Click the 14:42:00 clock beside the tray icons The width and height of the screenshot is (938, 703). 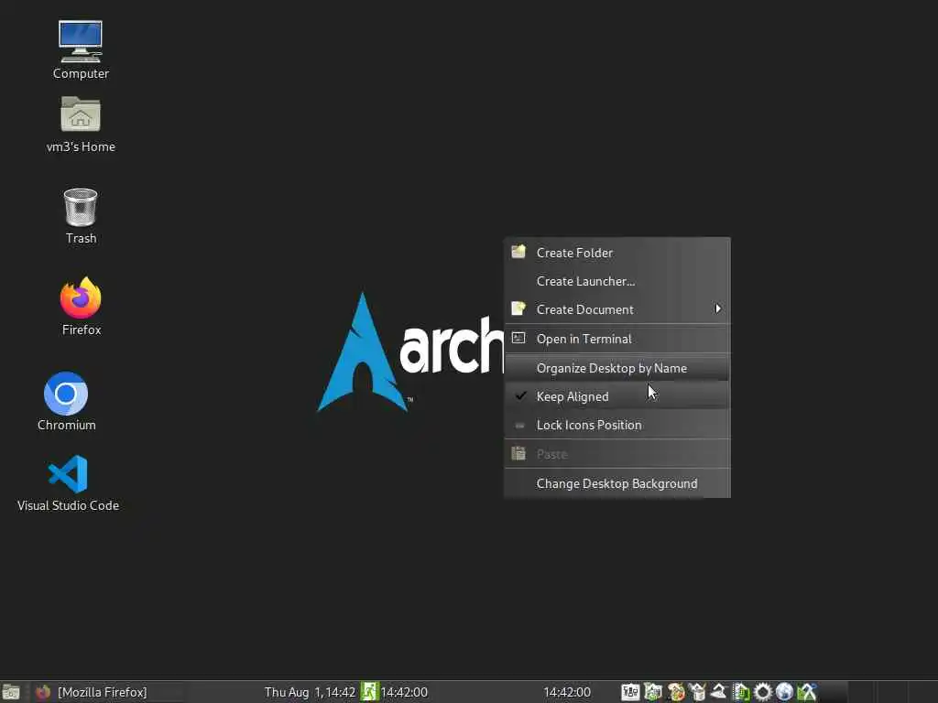point(567,692)
